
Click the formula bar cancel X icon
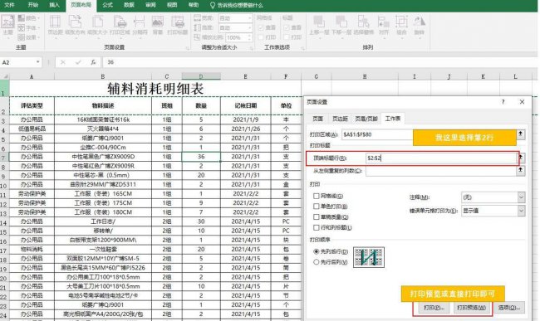(x=62, y=62)
